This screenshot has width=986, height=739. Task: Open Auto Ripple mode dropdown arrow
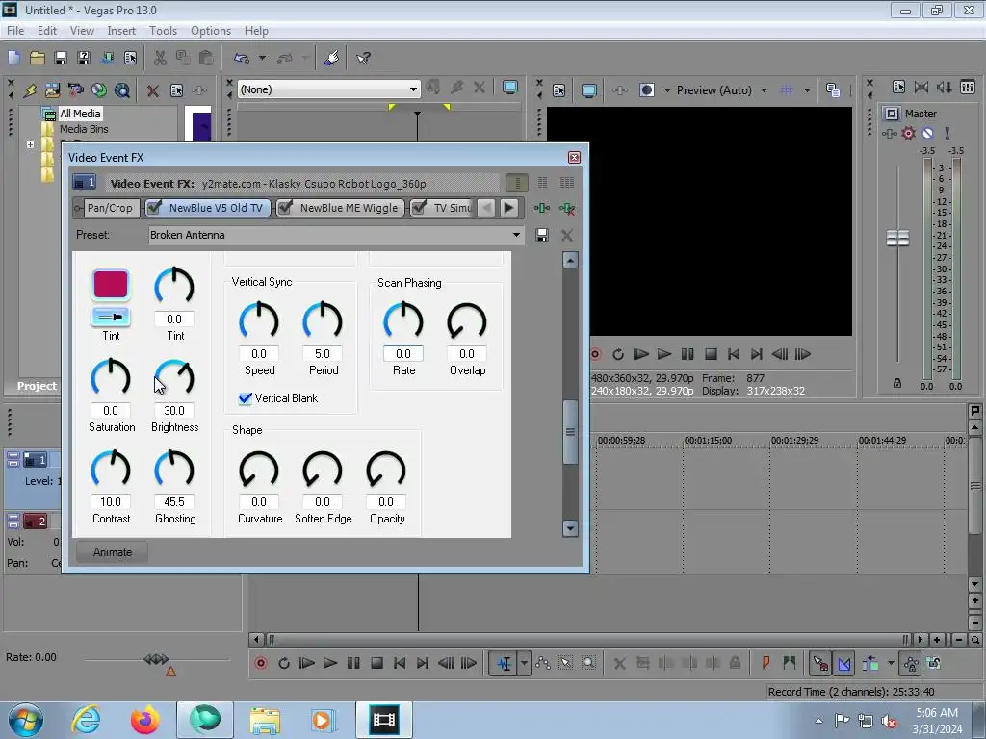click(x=891, y=663)
